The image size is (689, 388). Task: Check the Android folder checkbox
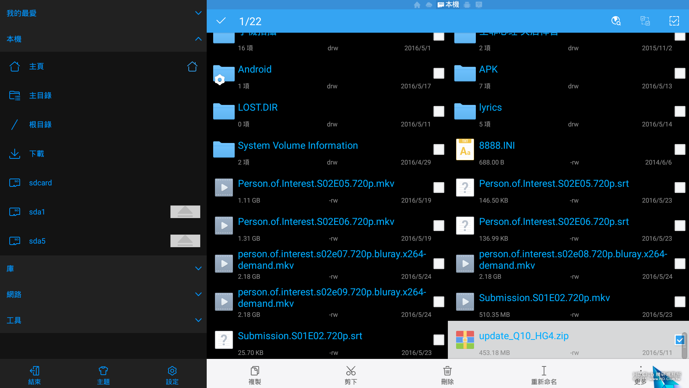(439, 73)
